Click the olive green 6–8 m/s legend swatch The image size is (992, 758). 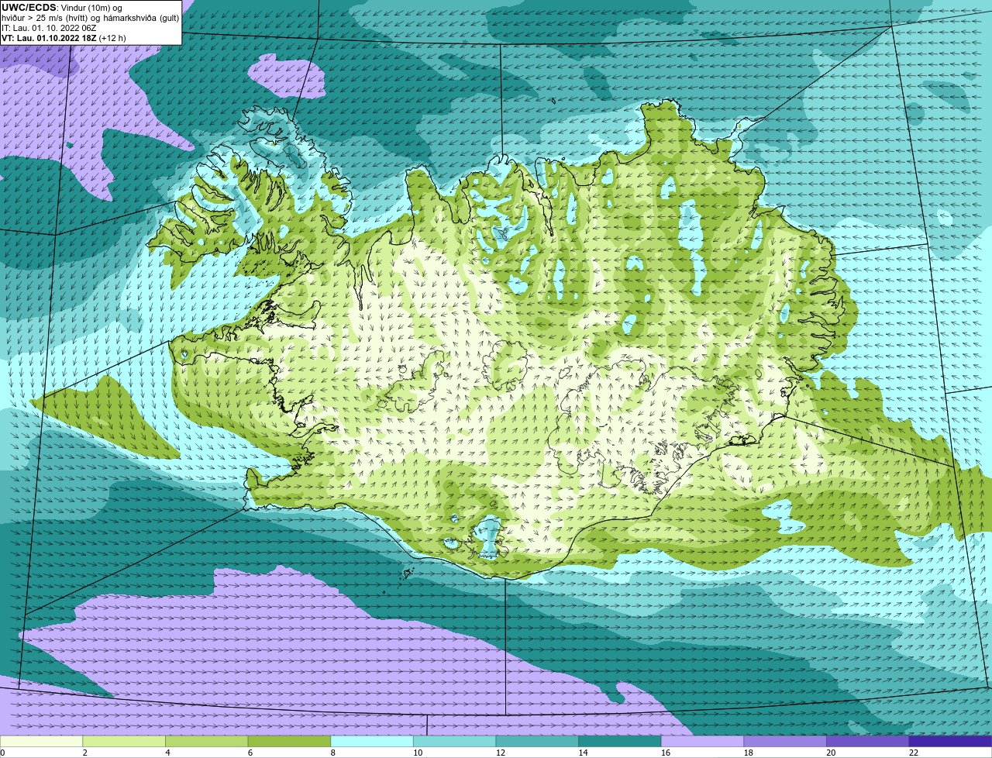point(289,741)
